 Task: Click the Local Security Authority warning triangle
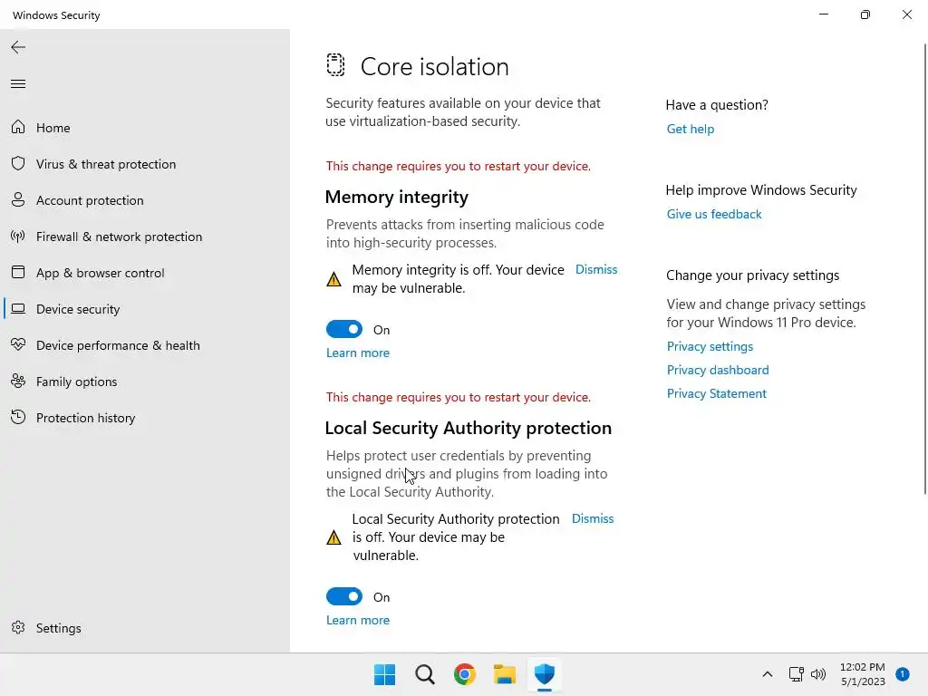[x=333, y=536]
